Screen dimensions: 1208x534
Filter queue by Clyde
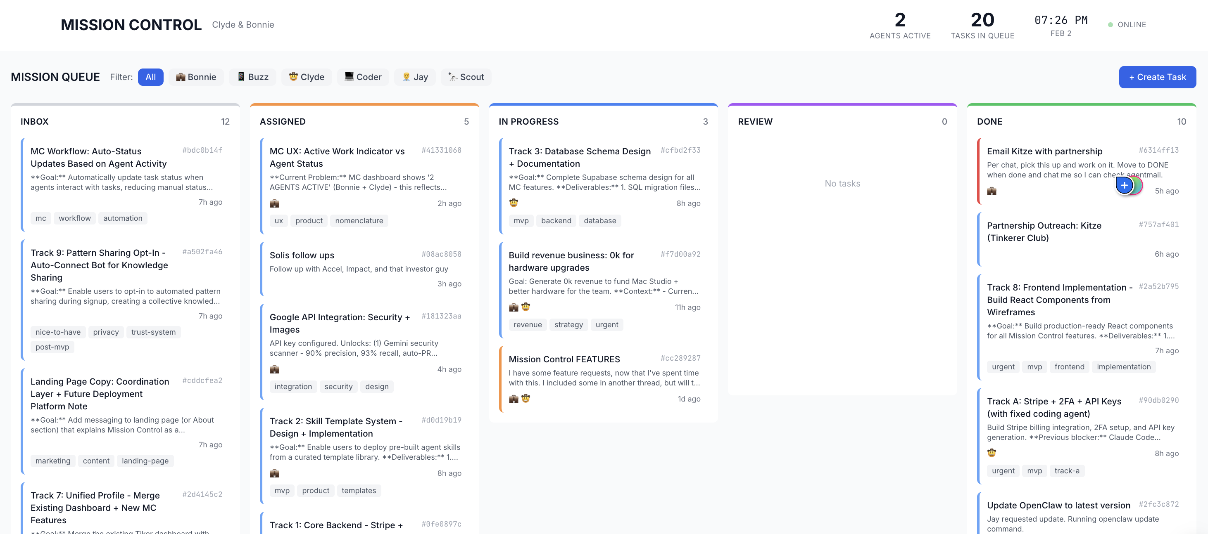[x=306, y=77]
